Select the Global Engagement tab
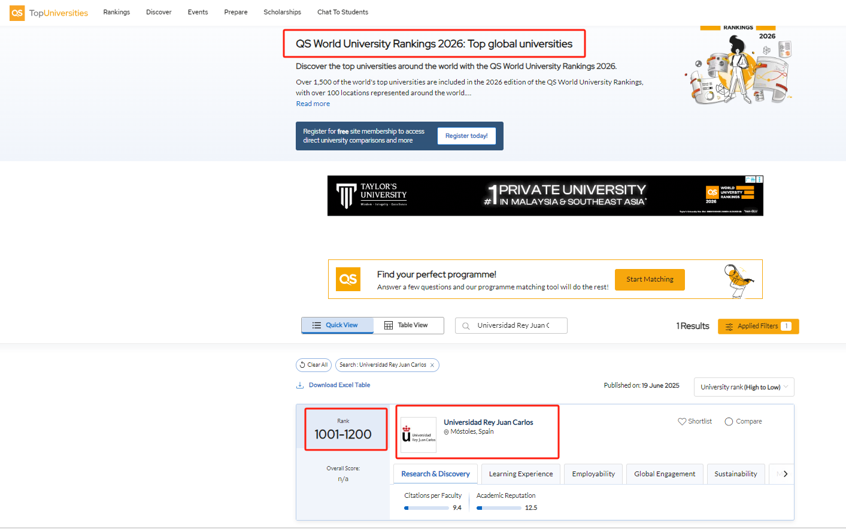The height and width of the screenshot is (529, 846). pos(665,474)
